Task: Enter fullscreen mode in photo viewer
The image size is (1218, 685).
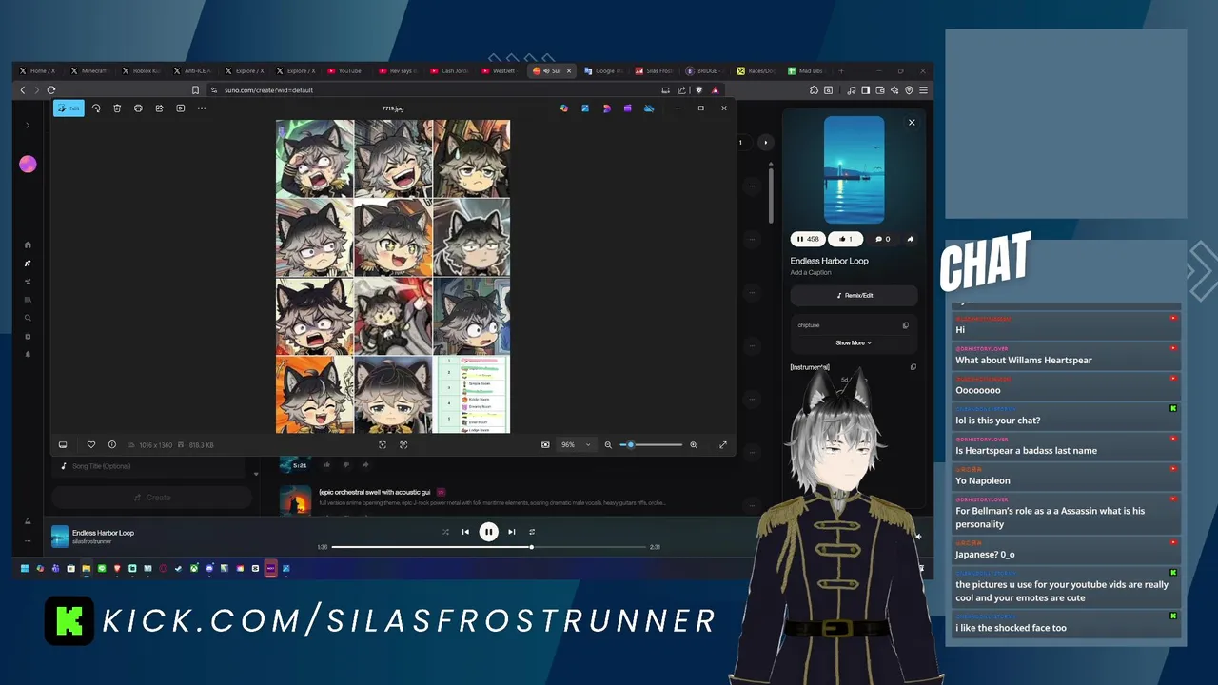Action: click(x=723, y=444)
